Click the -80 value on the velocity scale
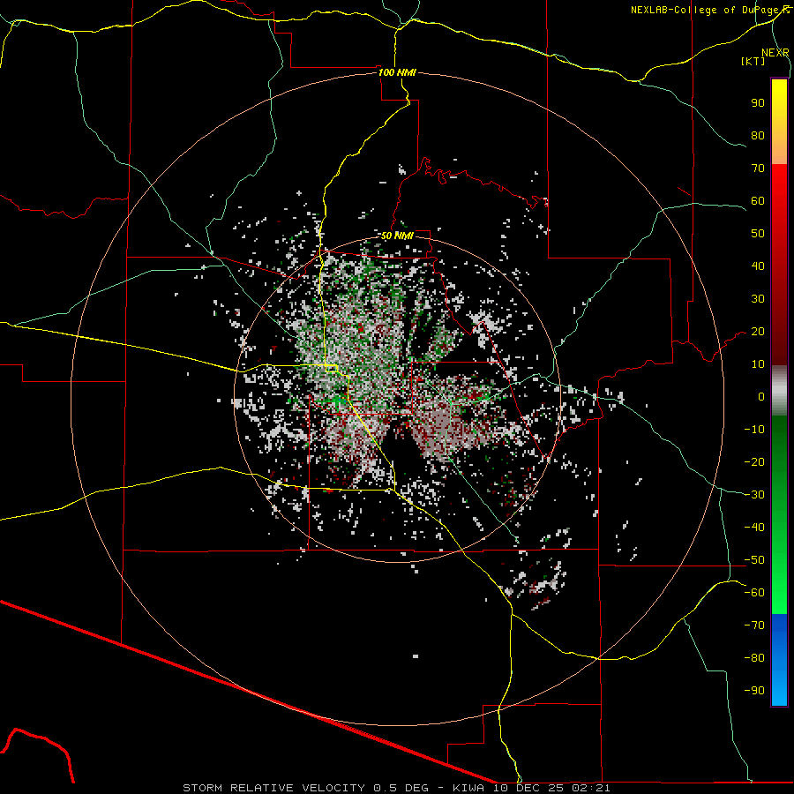Screen dimensions: 794x794 tap(754, 658)
